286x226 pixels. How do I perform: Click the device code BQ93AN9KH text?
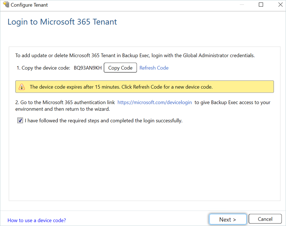pyautogui.click(x=88, y=68)
